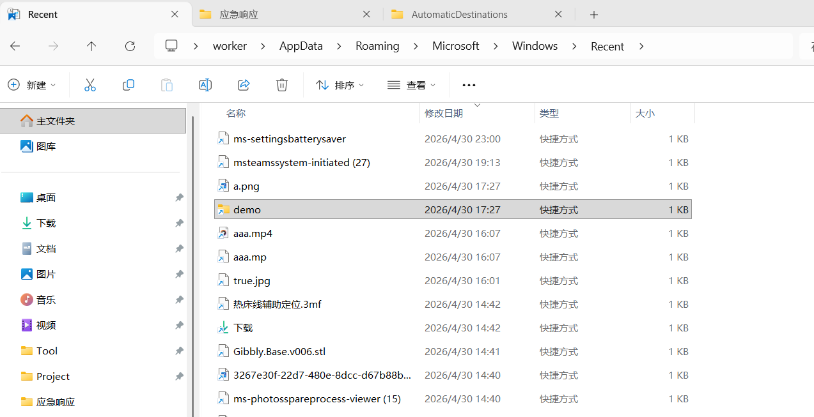The height and width of the screenshot is (417, 814).
Task: Sort by clicking 修改日期 column header
Action: point(444,113)
